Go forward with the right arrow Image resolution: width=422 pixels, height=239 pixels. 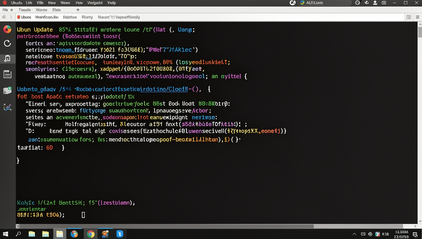(x=11, y=17)
